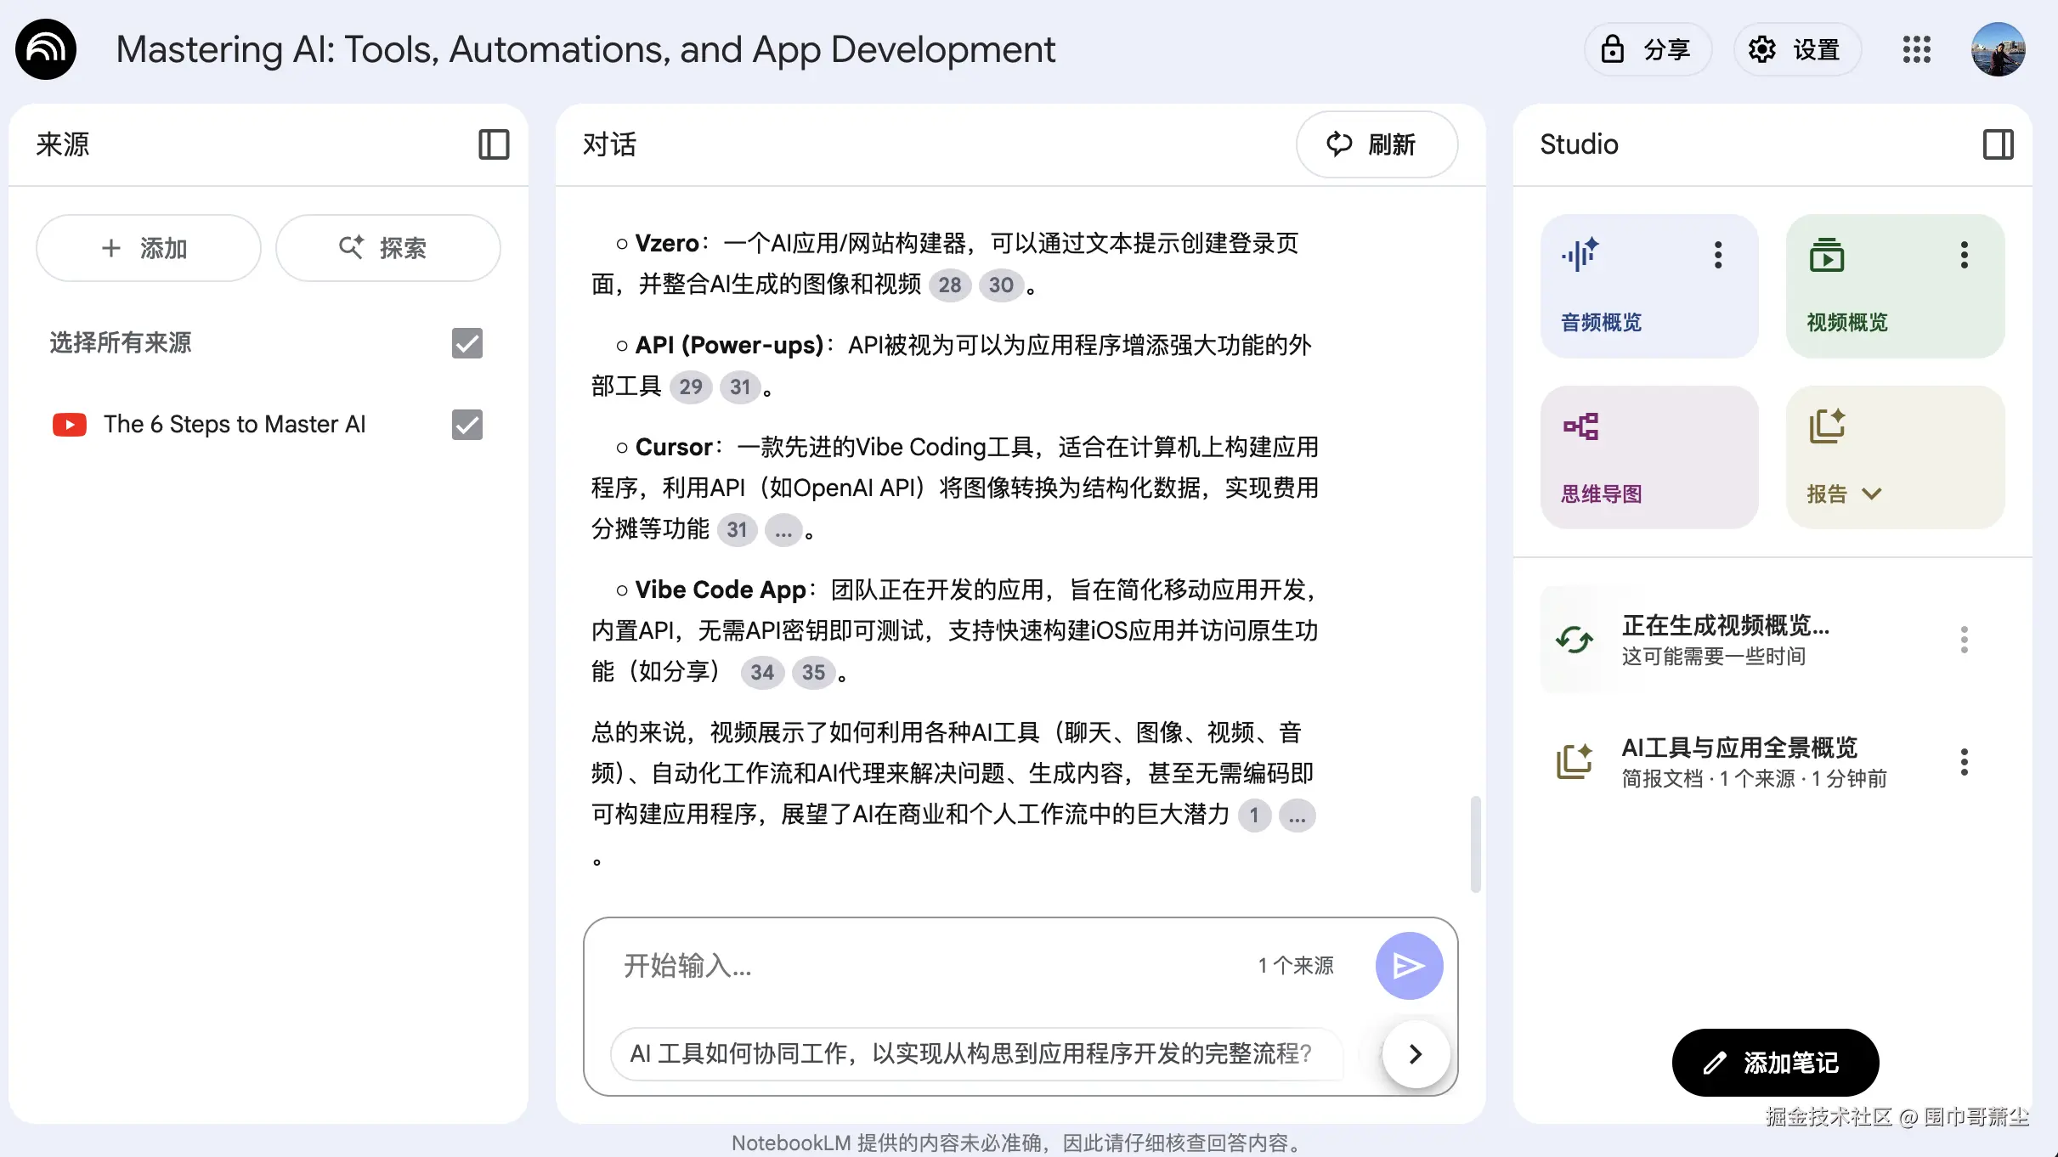Open the Google apps launcher grid
The image size is (2058, 1157).
pos(1917,49)
